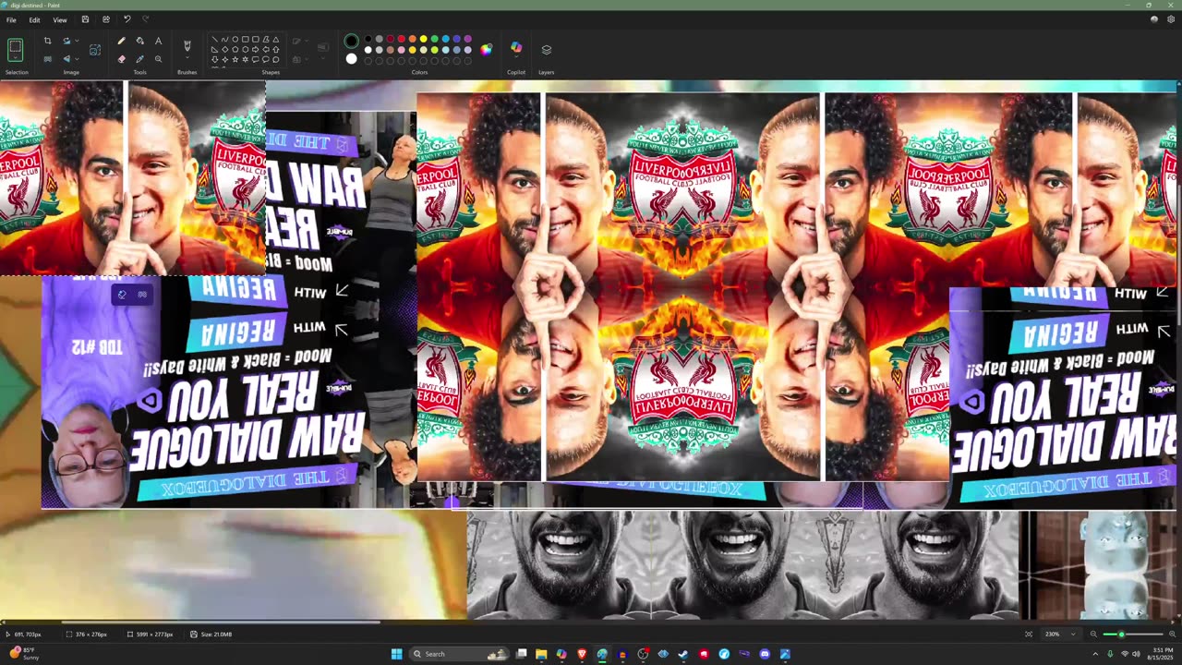Screen dimensions: 1182x665
Task: Choose the Oval shape
Action: click(x=235, y=39)
